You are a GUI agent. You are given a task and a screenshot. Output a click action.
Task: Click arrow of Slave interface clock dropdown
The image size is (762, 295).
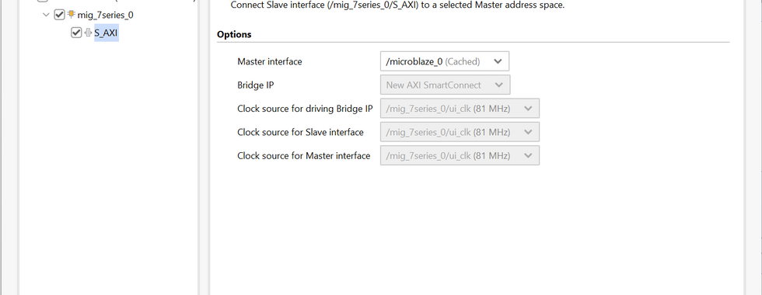(528, 132)
